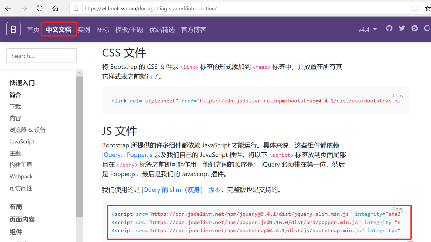431x242 pixels.
Task: Open 模板/主题 navbar item
Action: coord(129,30)
